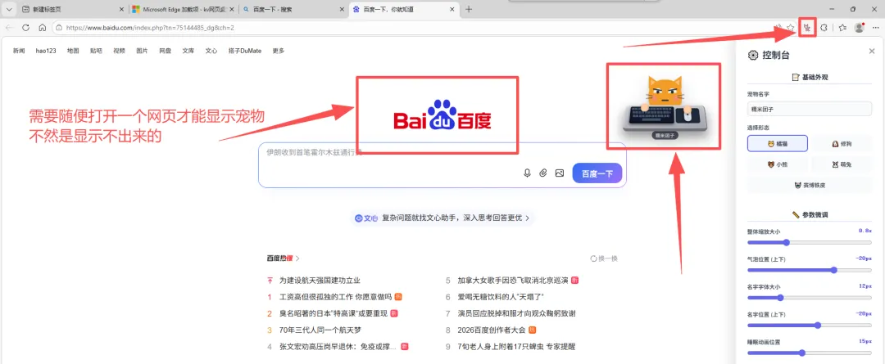Click the 控制台 gear icon
885x364 pixels.
tap(753, 56)
